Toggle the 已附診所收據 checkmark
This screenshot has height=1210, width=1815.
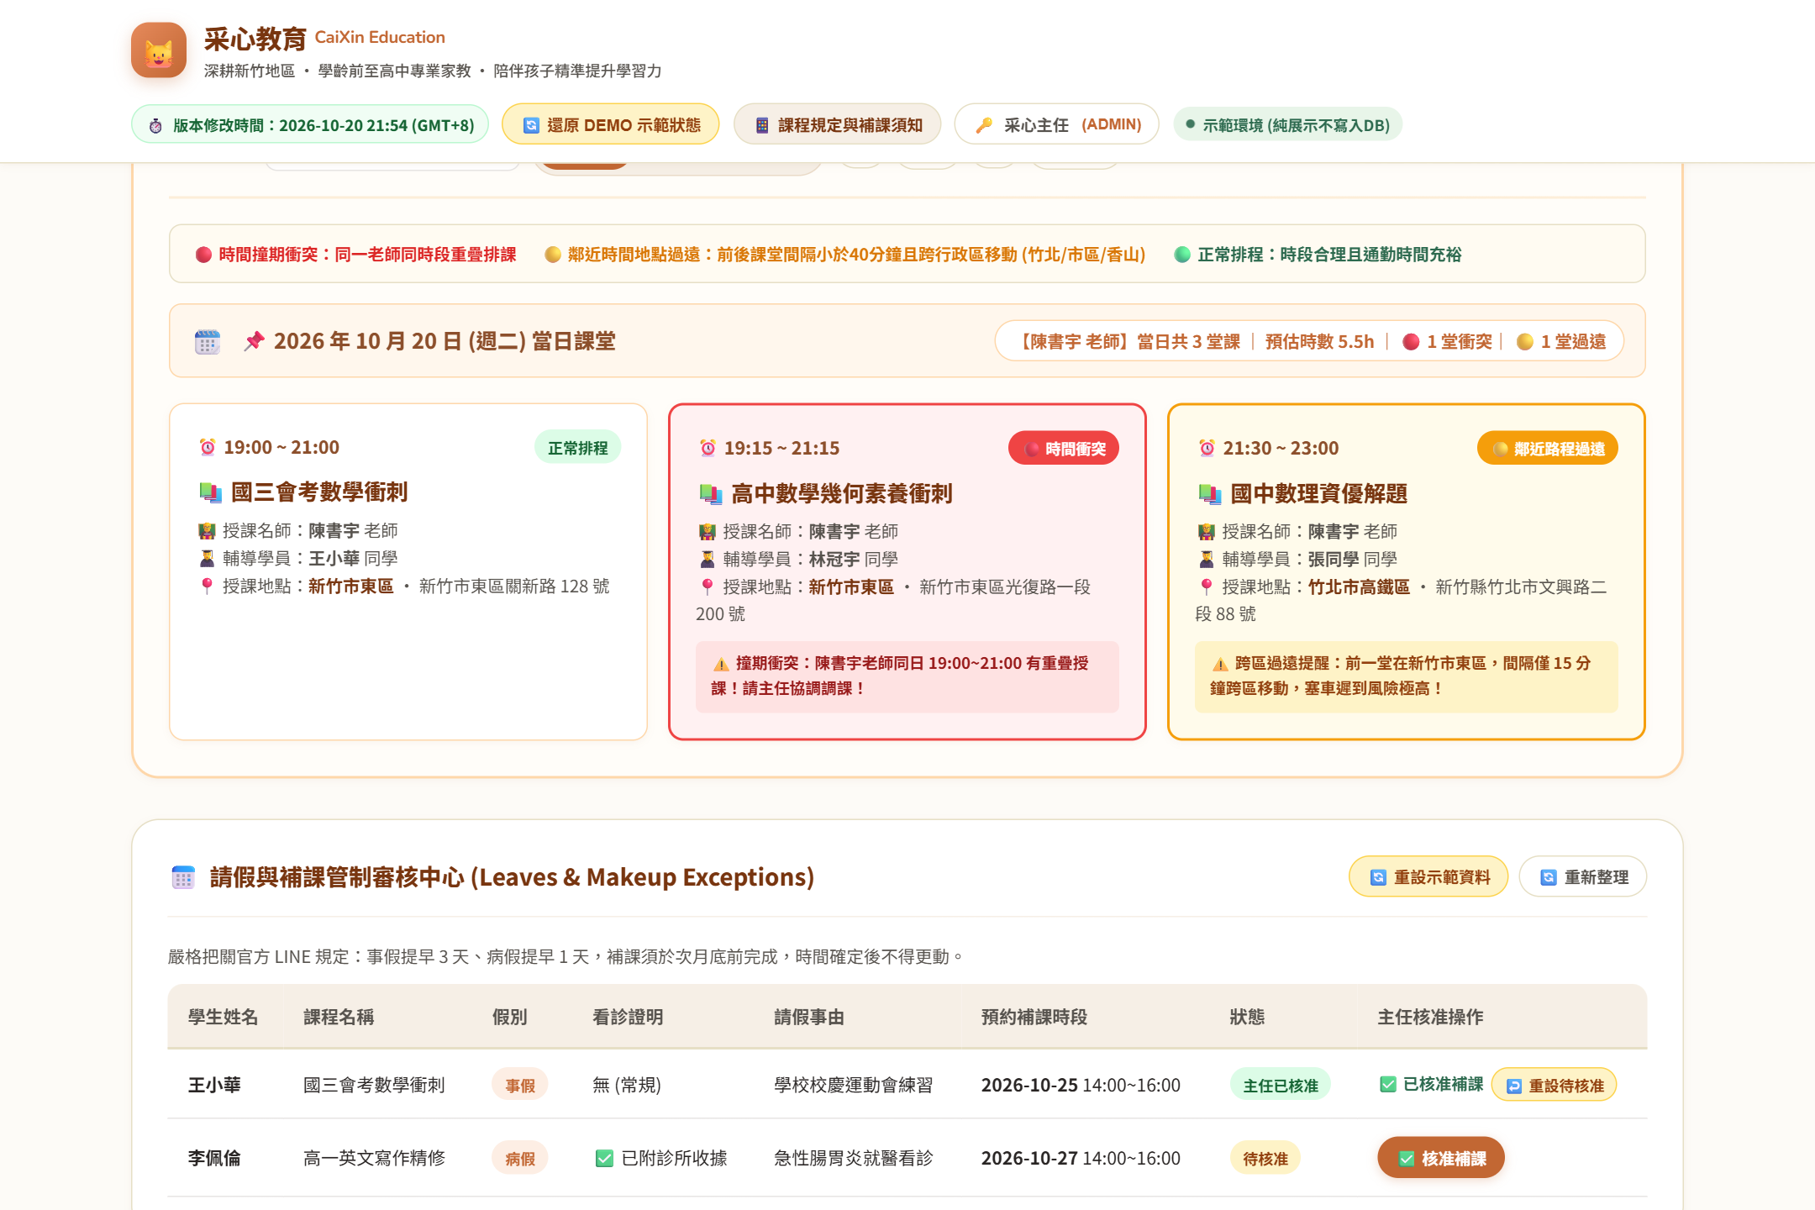point(604,1159)
